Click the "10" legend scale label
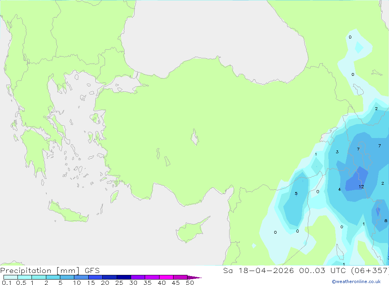Image resolution: width=389 pixels, height=285 pixels. click(x=77, y=283)
